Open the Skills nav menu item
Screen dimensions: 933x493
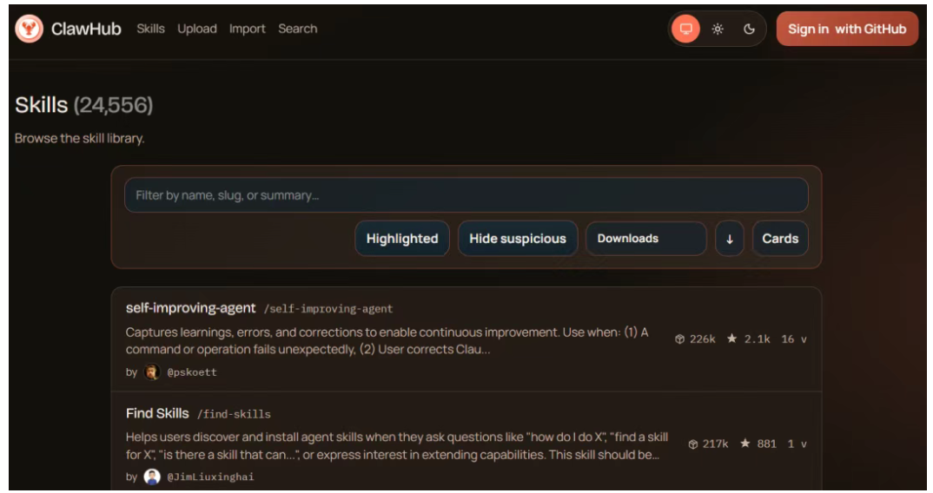pos(150,29)
